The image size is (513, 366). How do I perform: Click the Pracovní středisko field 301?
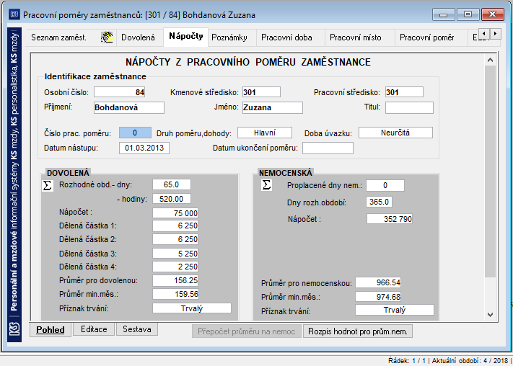[x=404, y=92]
